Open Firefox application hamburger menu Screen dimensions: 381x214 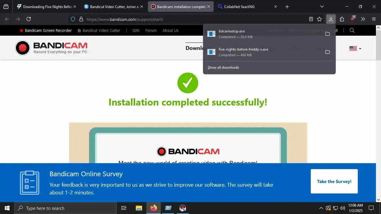374,19
